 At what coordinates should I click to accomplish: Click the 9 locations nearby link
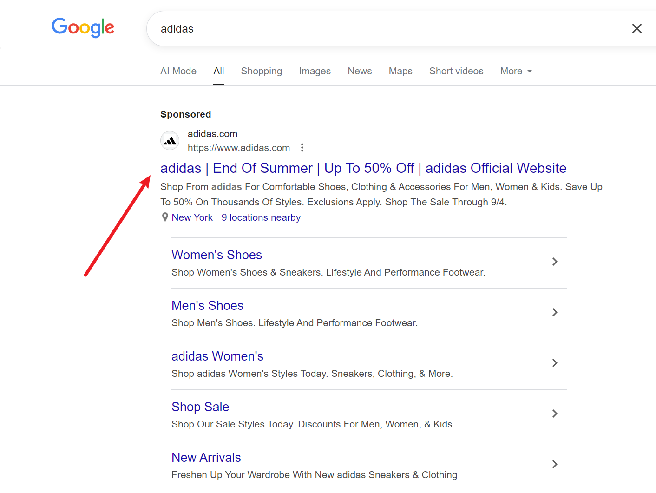pos(261,217)
